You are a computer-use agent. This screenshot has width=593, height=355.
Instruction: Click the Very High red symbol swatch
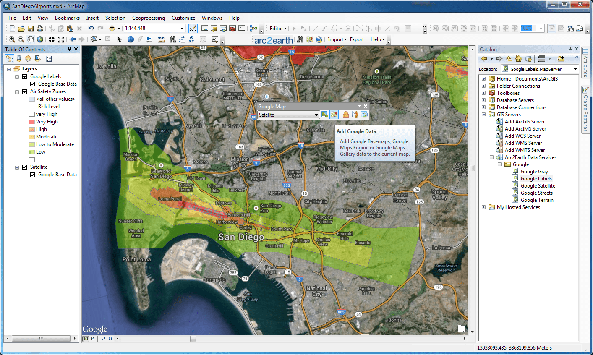coord(31,122)
